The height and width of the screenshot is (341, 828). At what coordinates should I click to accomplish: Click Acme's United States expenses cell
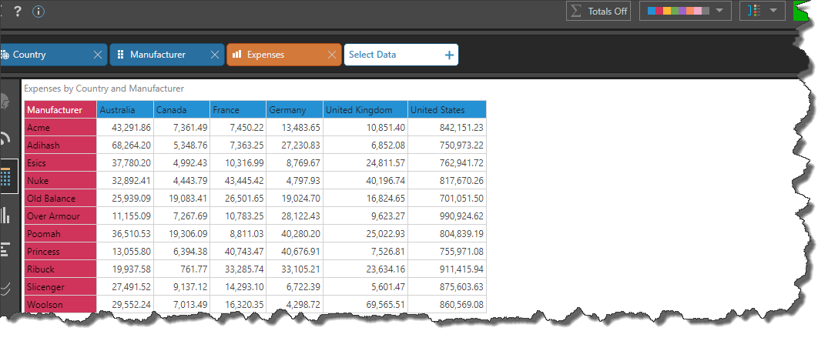click(x=447, y=128)
